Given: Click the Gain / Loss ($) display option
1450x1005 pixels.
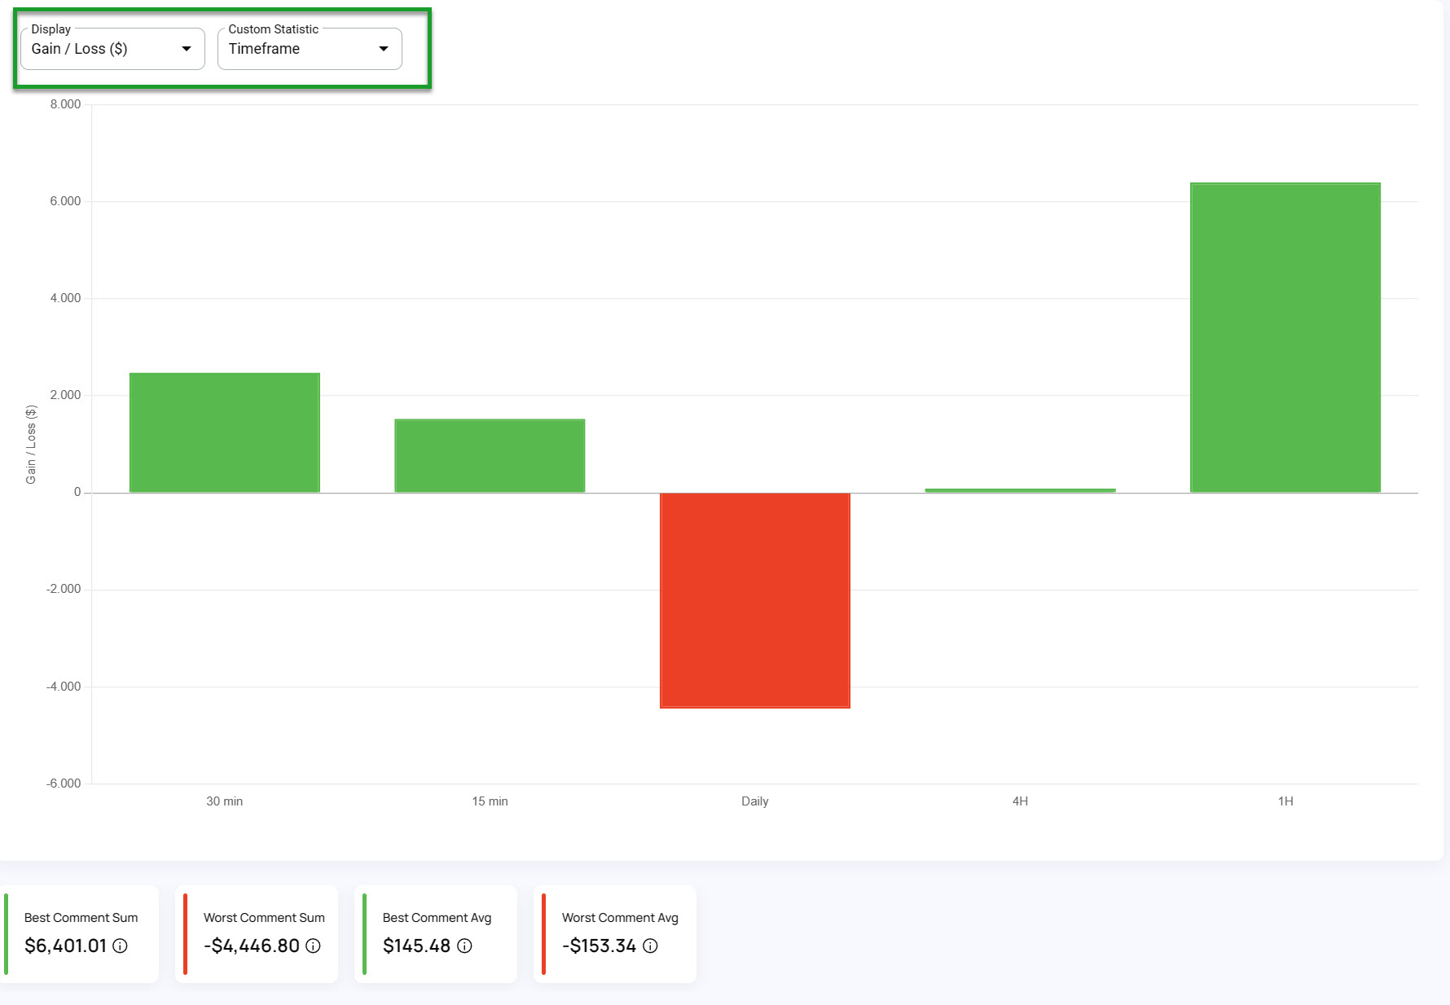Looking at the screenshot, I should pos(78,48).
